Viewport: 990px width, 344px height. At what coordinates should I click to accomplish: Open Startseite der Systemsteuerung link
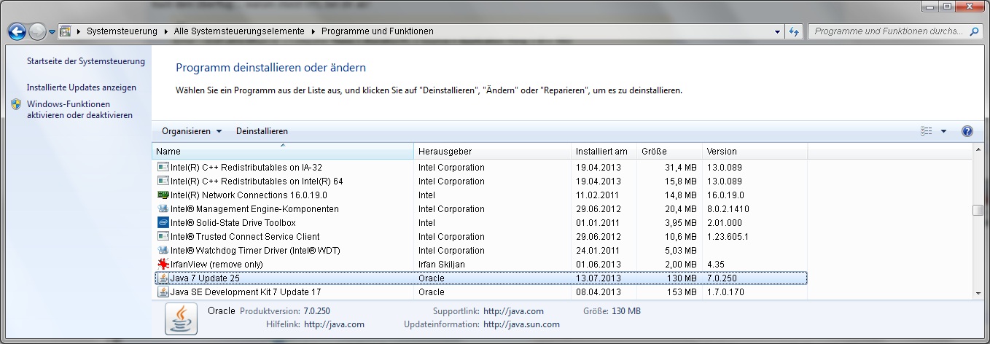click(86, 61)
